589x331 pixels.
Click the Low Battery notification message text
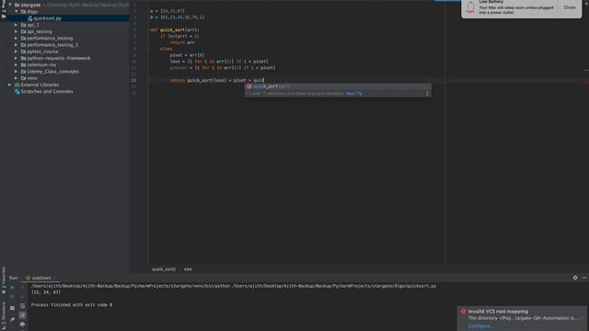[x=516, y=10]
